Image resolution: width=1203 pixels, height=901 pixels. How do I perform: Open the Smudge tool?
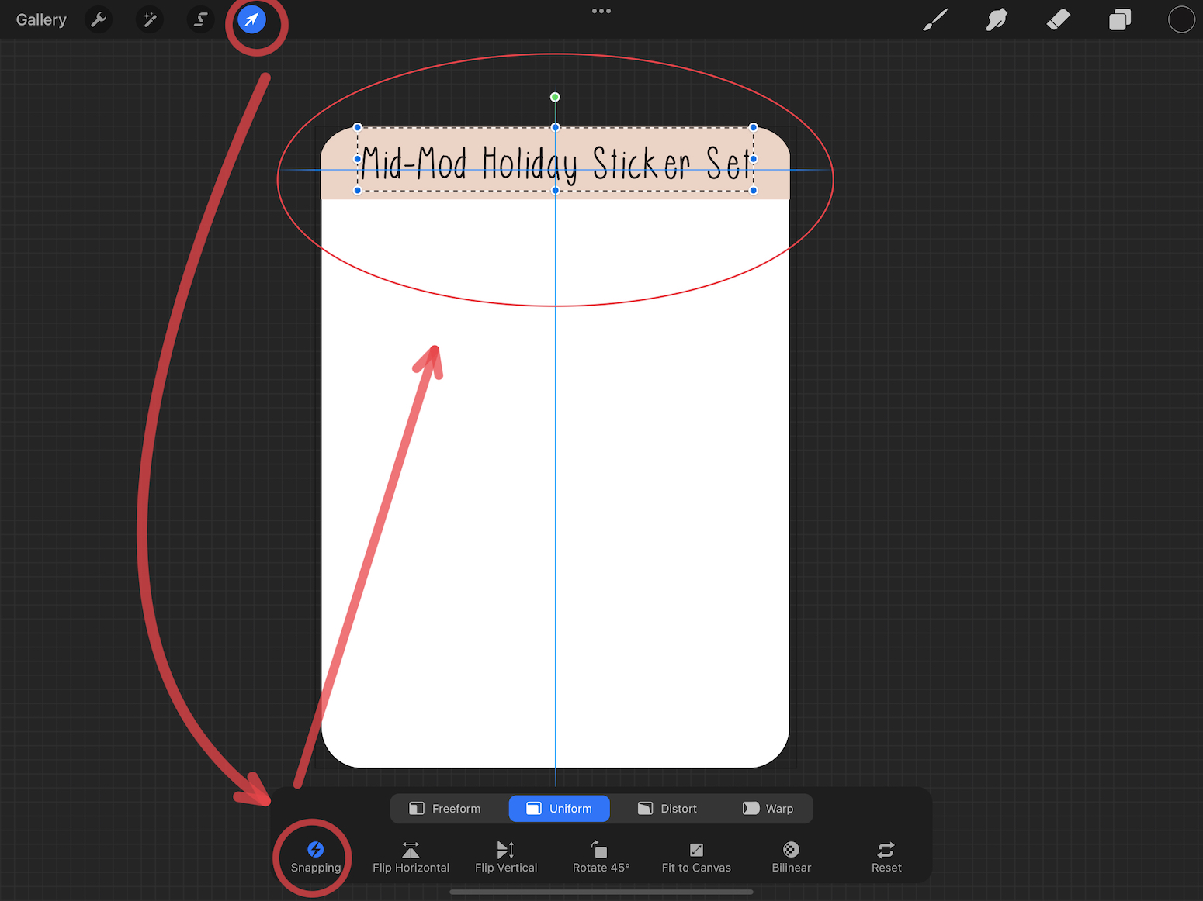click(997, 19)
